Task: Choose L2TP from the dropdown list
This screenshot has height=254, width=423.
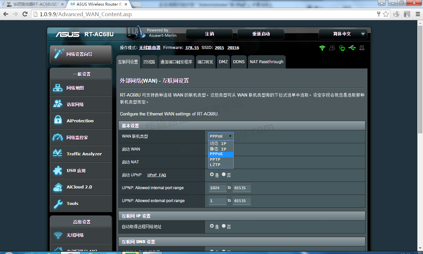Action: coord(221,165)
